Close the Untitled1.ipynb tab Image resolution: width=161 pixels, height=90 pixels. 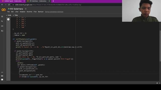(x=24, y=1)
